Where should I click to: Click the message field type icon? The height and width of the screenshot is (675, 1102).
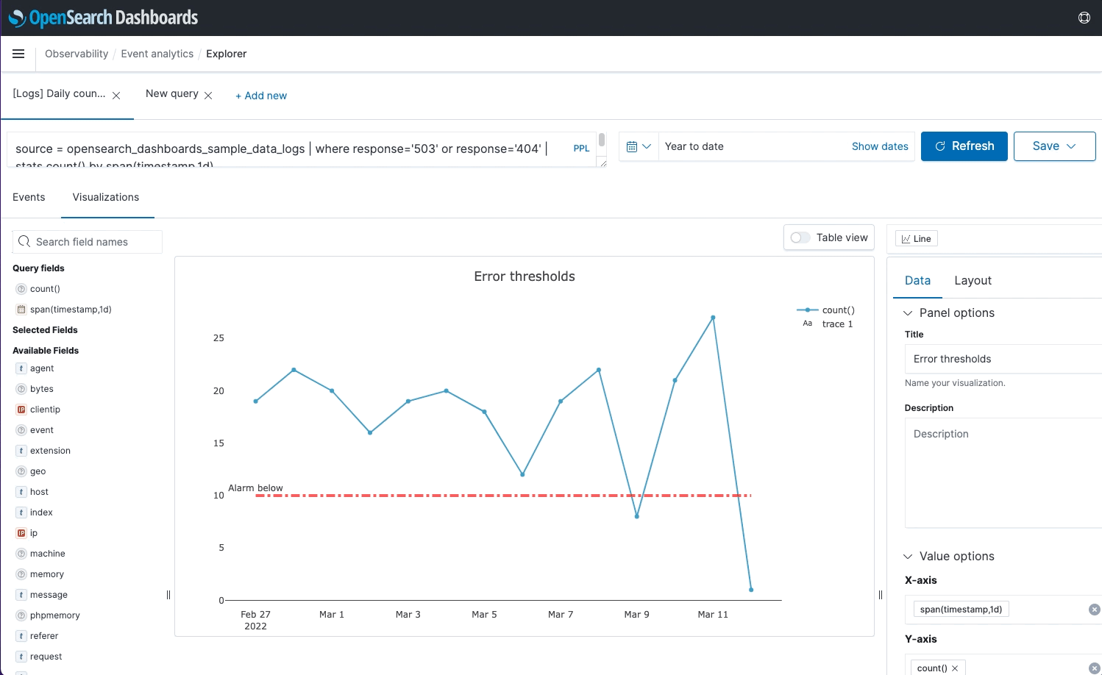[x=21, y=595]
